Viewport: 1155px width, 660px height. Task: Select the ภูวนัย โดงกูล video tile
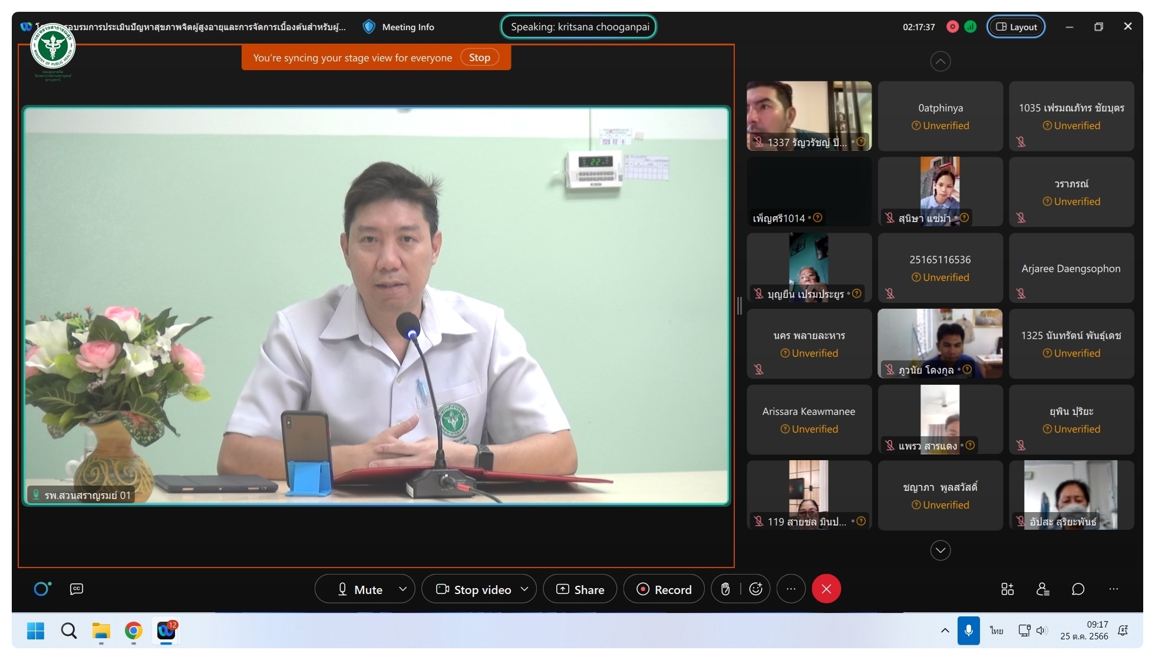[x=940, y=344]
